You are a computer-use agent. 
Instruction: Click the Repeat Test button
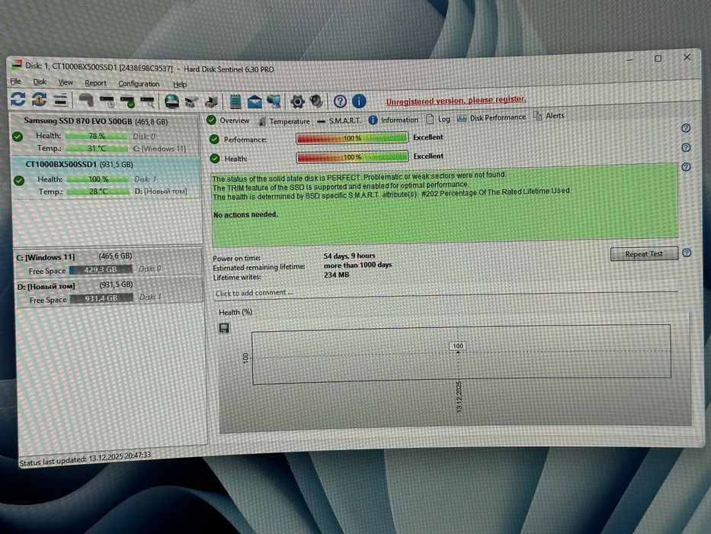click(644, 254)
